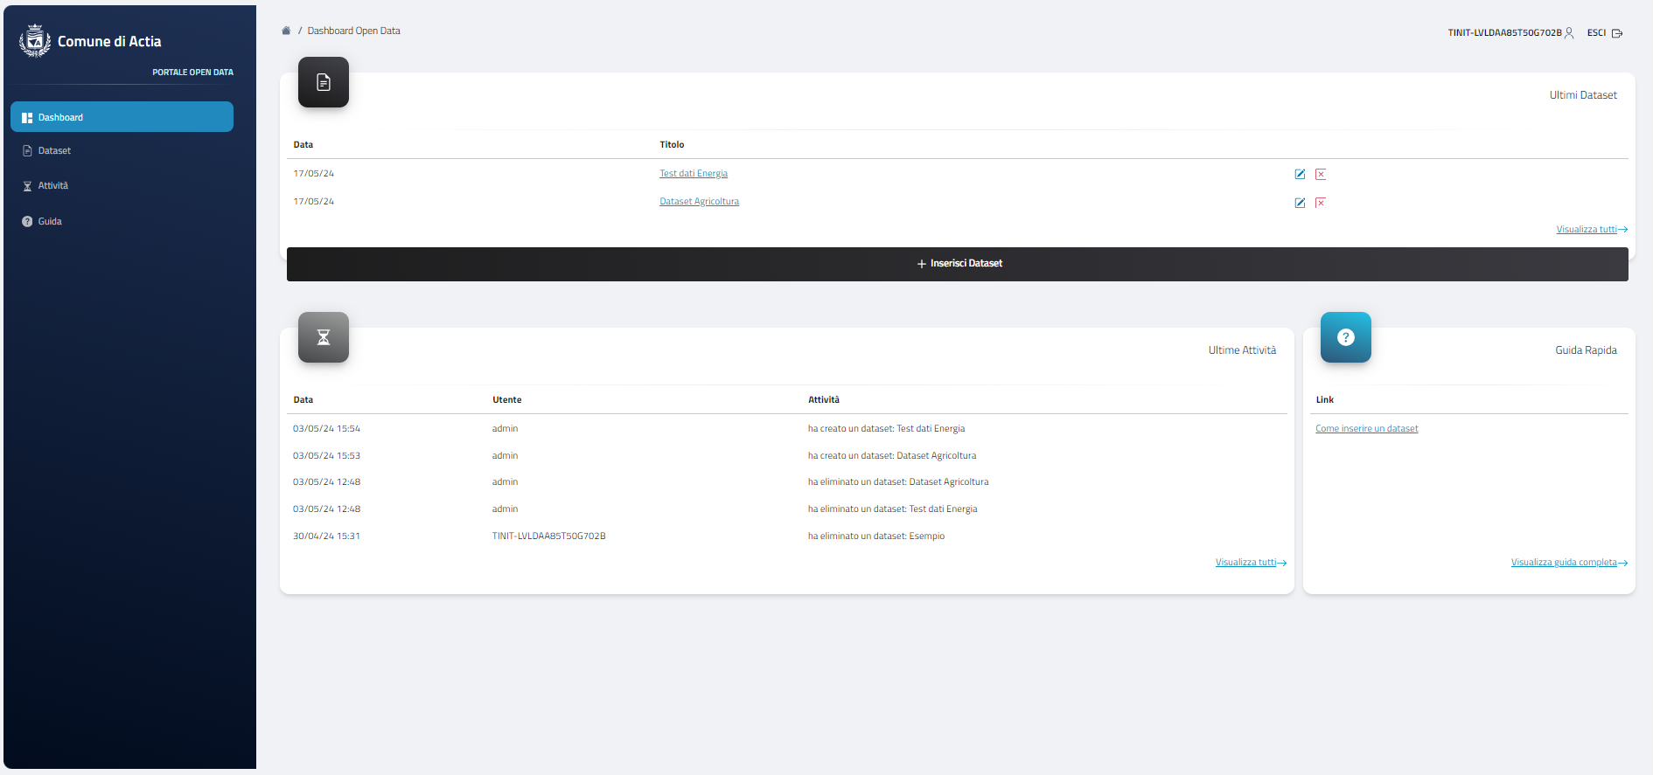Open the Dataset sidebar menu item

[54, 151]
